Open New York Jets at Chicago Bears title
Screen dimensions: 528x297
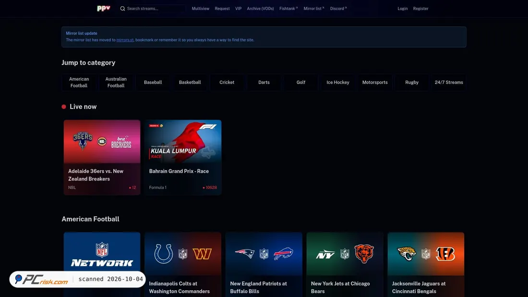pyautogui.click(x=340, y=287)
